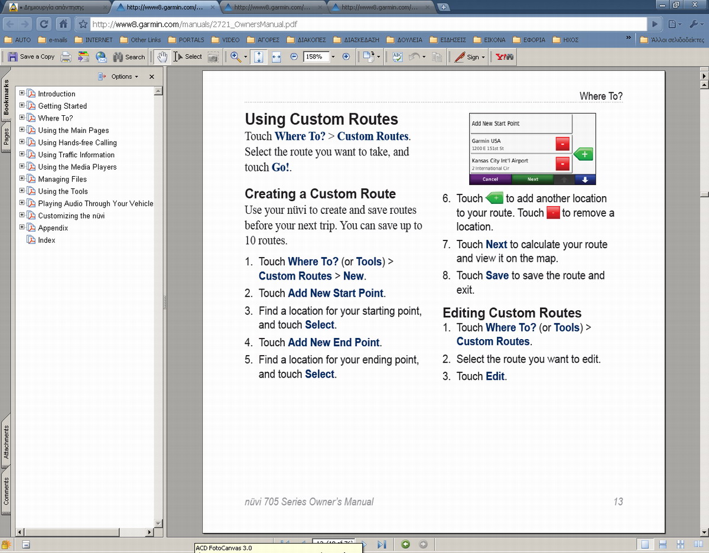
Task: Click the spell check ABC icon
Action: pyautogui.click(x=398, y=57)
